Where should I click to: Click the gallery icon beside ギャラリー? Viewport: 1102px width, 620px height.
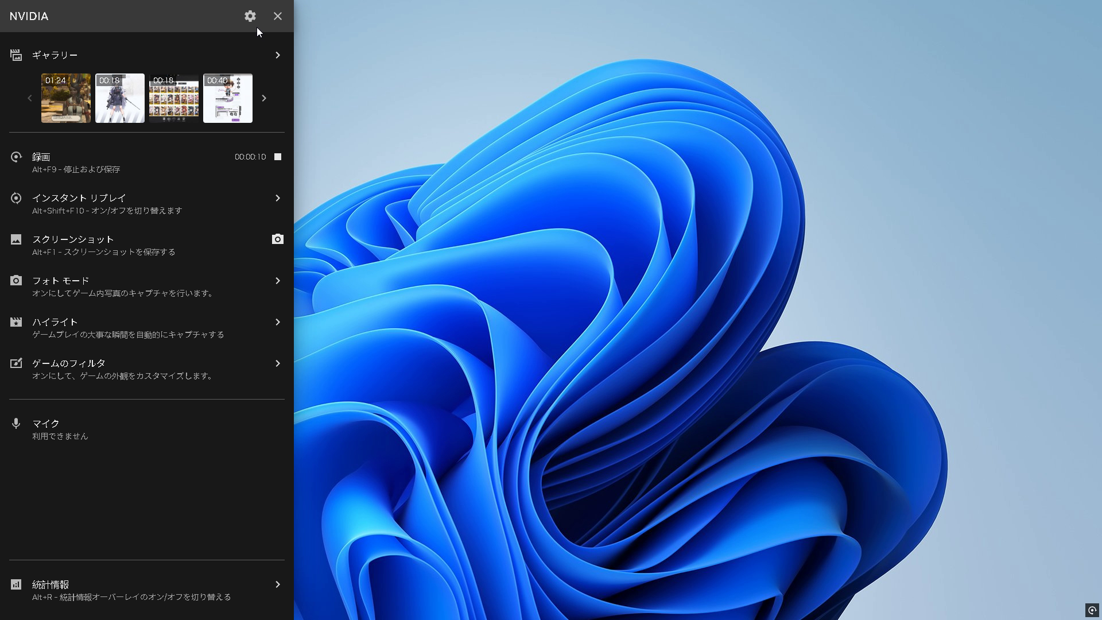tap(16, 55)
